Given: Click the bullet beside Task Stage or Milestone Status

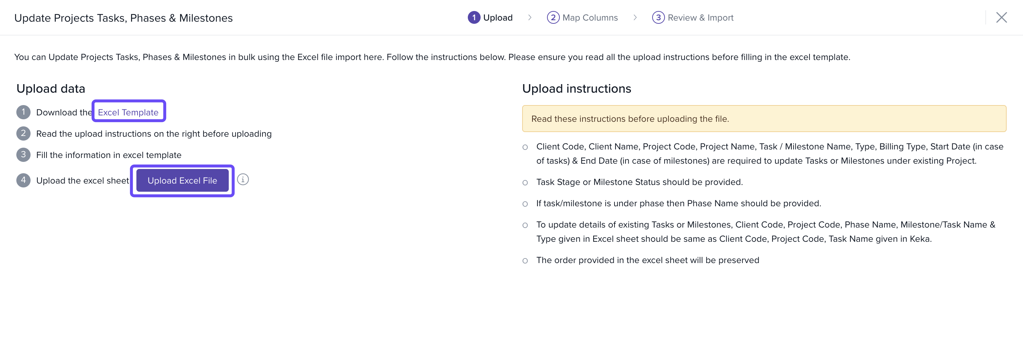Looking at the screenshot, I should tap(525, 182).
